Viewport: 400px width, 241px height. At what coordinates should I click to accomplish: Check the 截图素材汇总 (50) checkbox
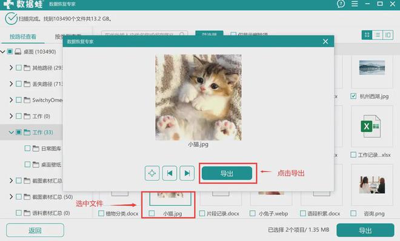(x=19, y=197)
